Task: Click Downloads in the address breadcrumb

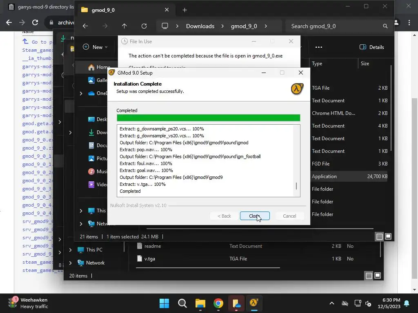Action: click(x=200, y=26)
